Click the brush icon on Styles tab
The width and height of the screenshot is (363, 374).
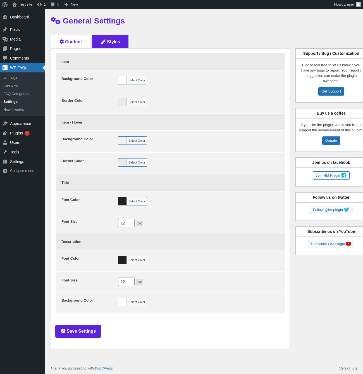(x=103, y=42)
